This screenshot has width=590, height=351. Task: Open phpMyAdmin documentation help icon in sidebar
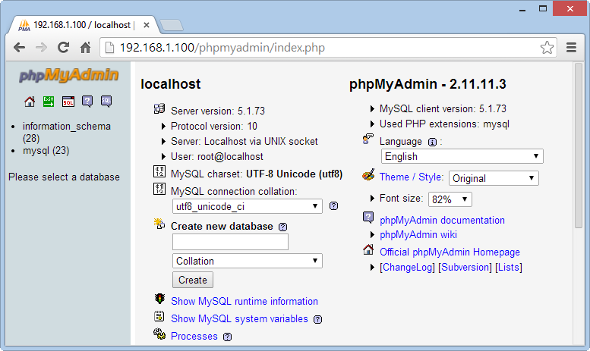(87, 101)
